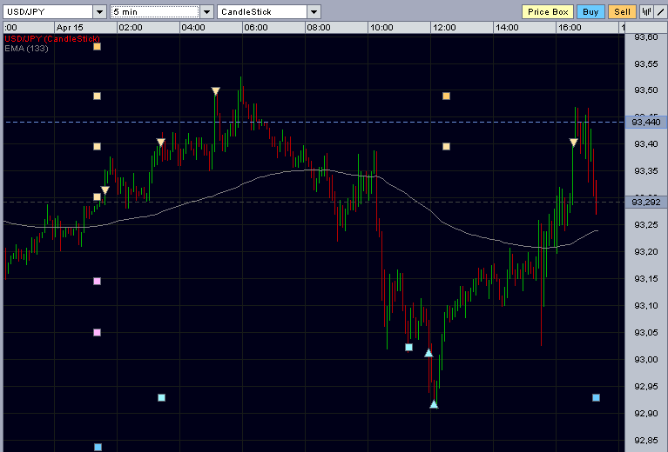Click the 08:00 time axis label
Screen dimensions: 668x452
coord(319,28)
